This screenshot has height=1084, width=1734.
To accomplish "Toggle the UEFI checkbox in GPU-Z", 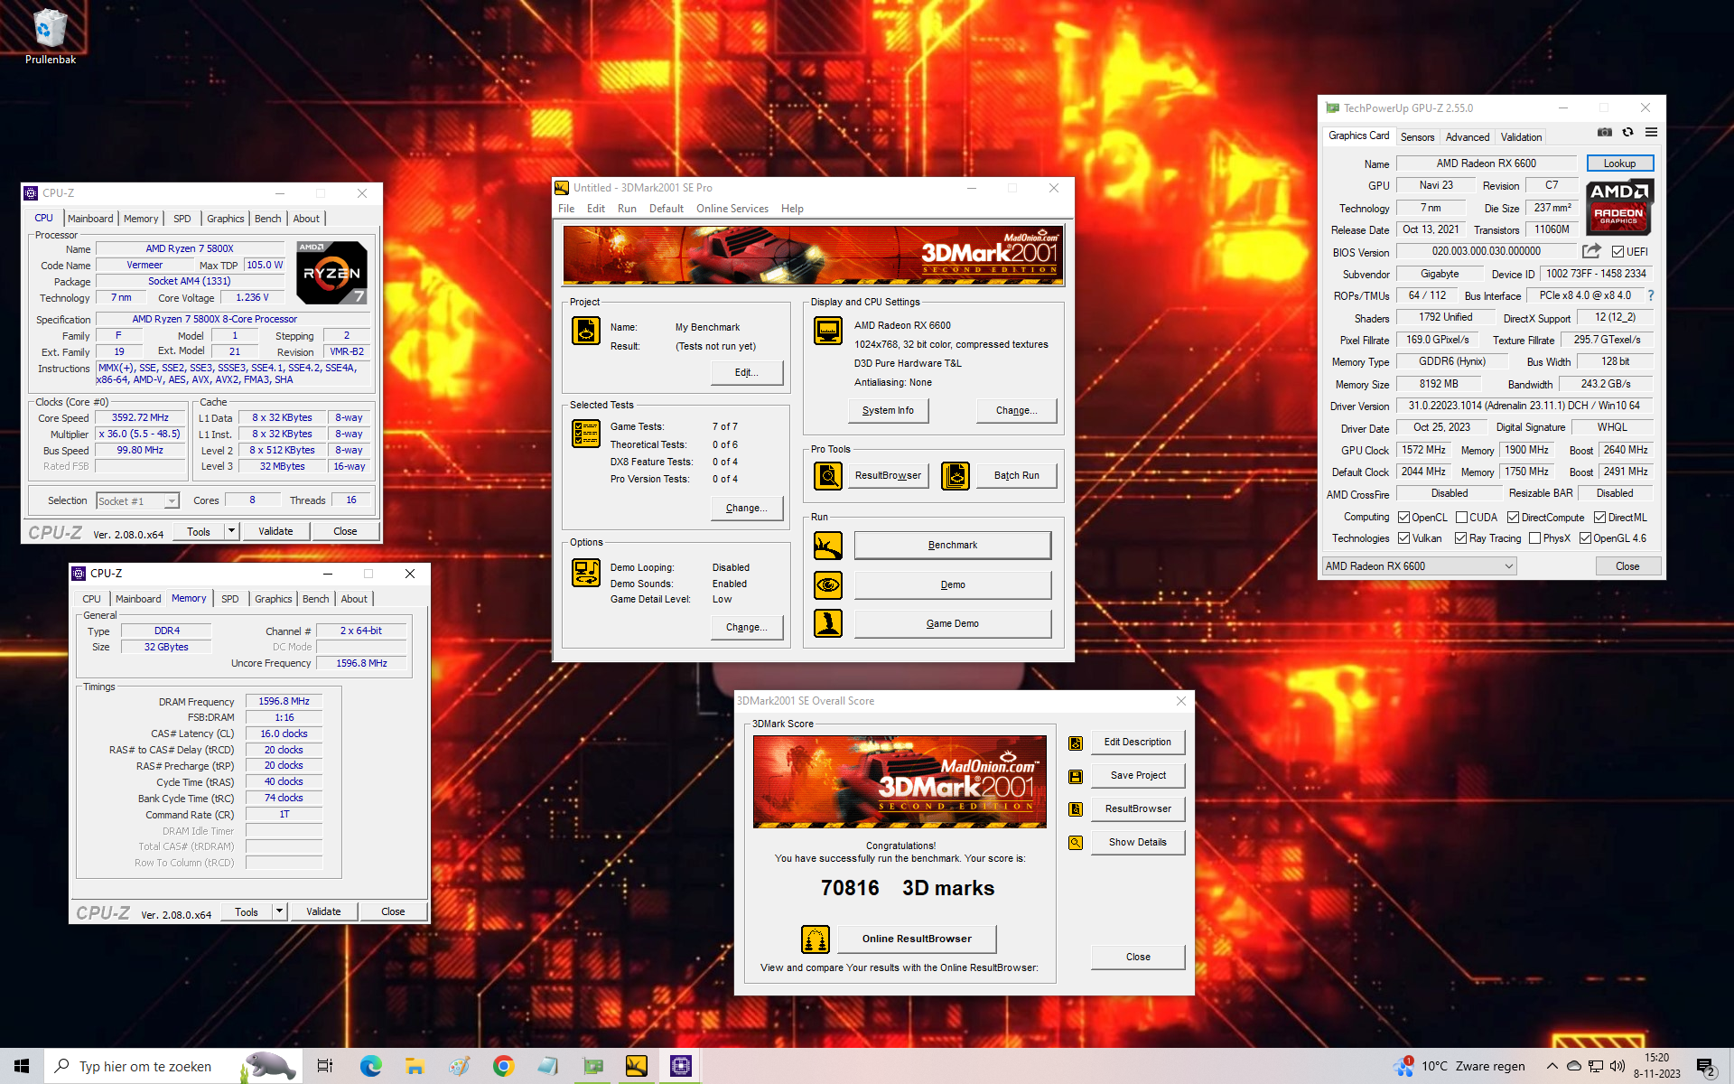I will click(1617, 252).
